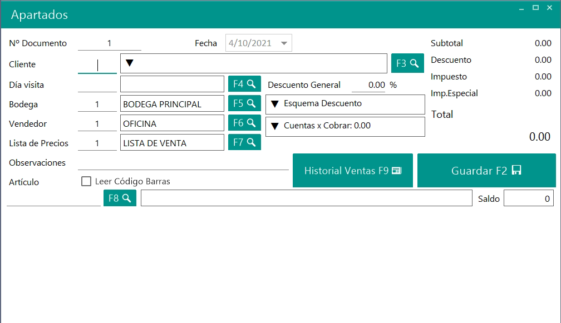Open the F6 Vendedor lookup
The image size is (561, 323).
244,123
